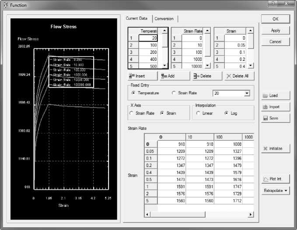Click the Apply button

pos(275,31)
